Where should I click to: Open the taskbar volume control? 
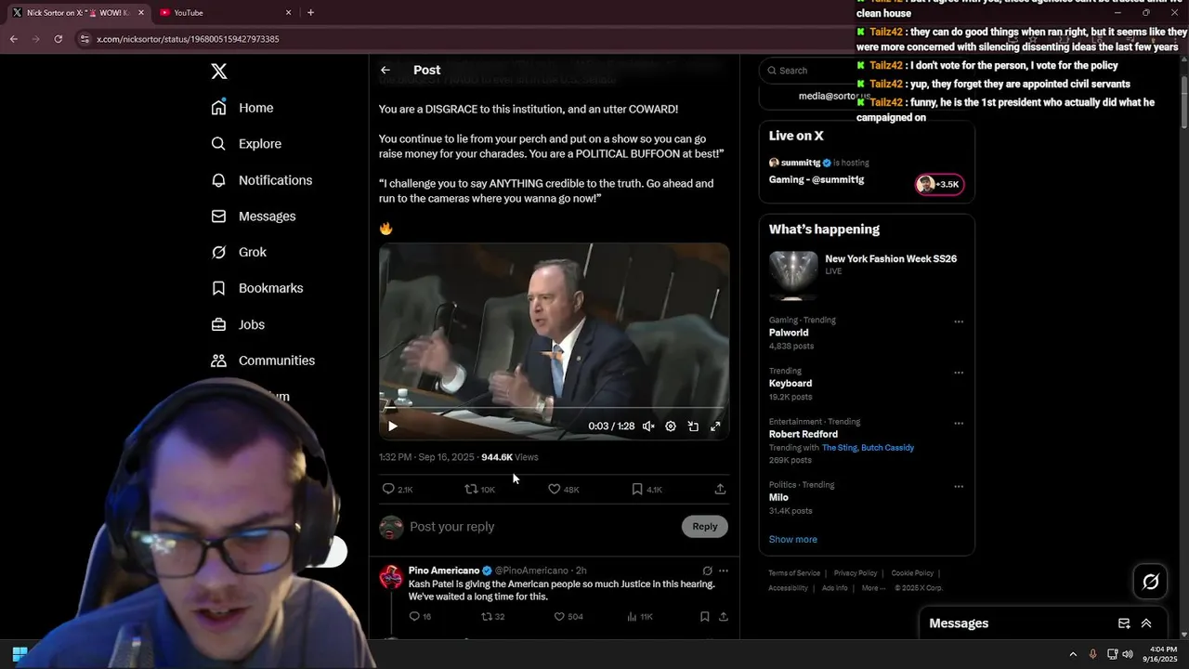tap(1128, 654)
